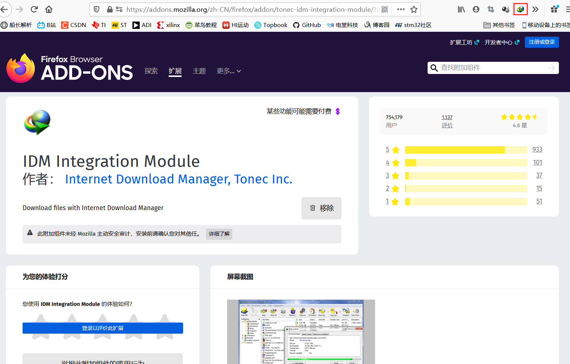The height and width of the screenshot is (364, 570).
Task: Open the Firefox account icon
Action: coord(476,9)
